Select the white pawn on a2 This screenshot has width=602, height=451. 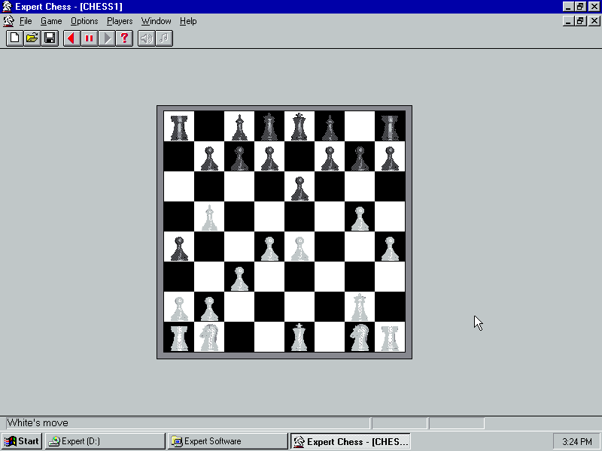[x=179, y=309]
